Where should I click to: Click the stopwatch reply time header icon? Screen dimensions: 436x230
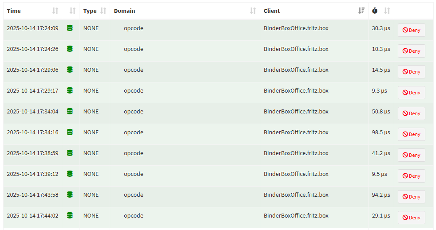[375, 11]
